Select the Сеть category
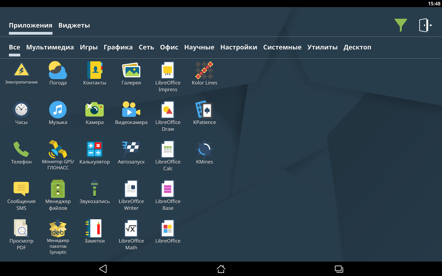This screenshot has width=442, height=276. point(146,47)
